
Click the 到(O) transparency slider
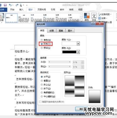(59, 67)
